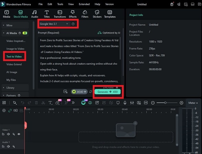Viewport: 202px width, 154px height.
Task: Click the 00:30 mark on timeline ruler
Action: pyautogui.click(x=100, y=109)
